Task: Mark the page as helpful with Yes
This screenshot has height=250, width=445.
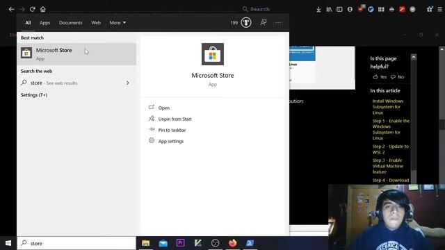Action: 380,77
